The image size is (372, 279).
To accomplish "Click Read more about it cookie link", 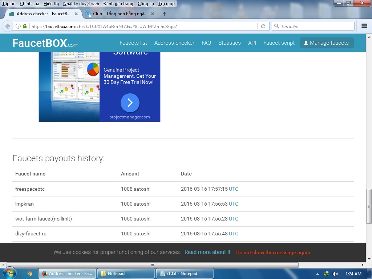I will click(x=207, y=252).
